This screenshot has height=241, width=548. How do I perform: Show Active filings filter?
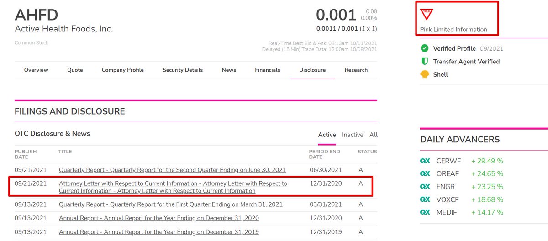(x=327, y=135)
